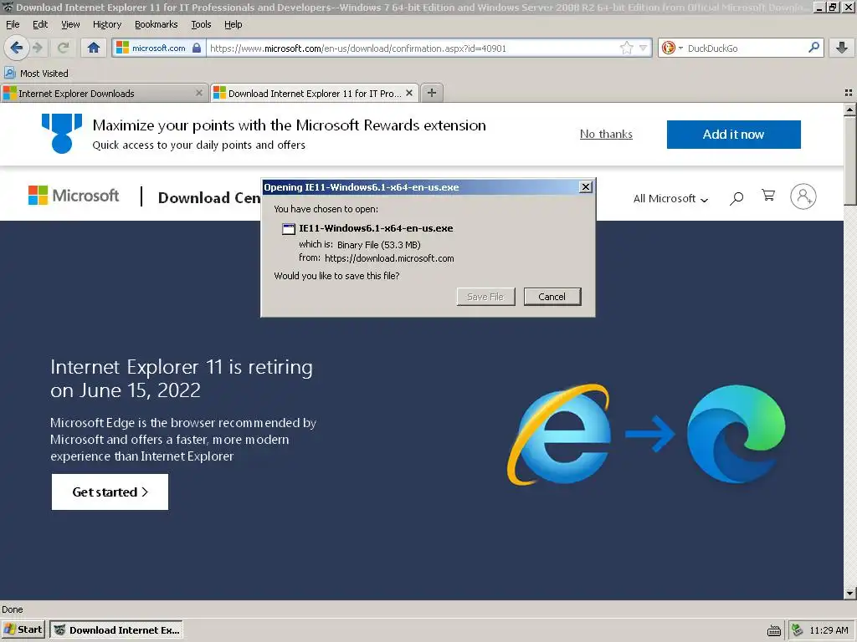Click the Microsoft Rewards medal icon

pos(62,134)
